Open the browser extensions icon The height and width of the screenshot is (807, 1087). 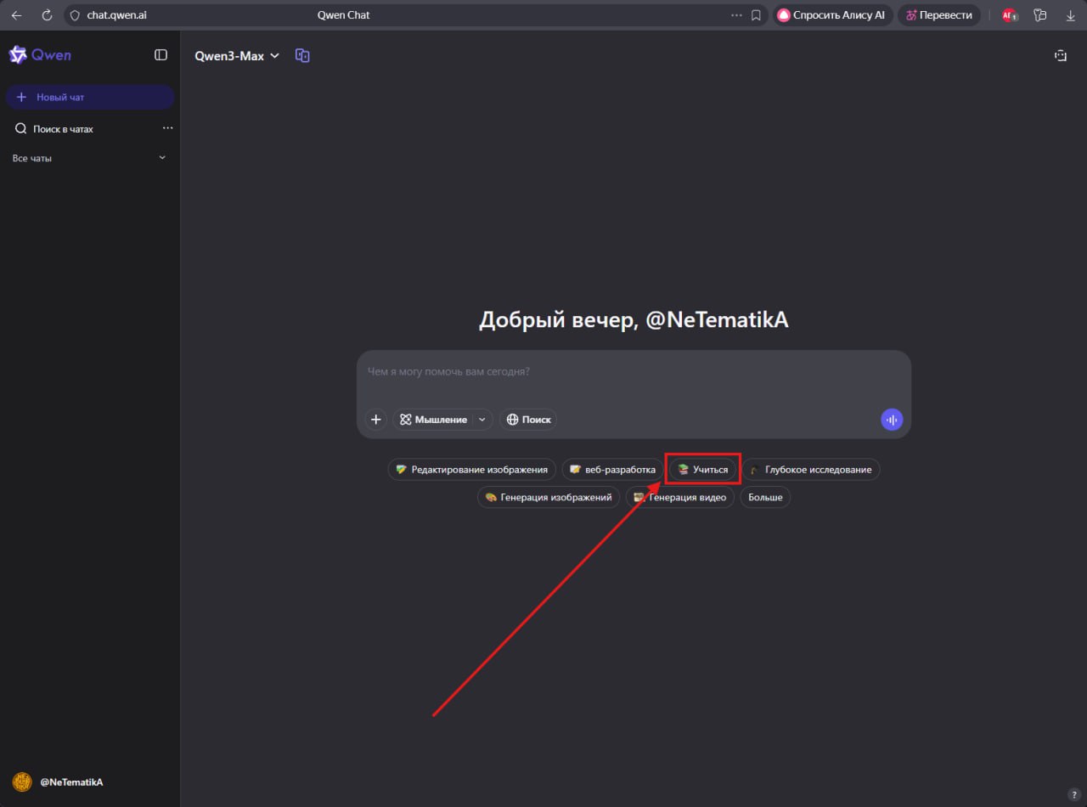(1039, 15)
